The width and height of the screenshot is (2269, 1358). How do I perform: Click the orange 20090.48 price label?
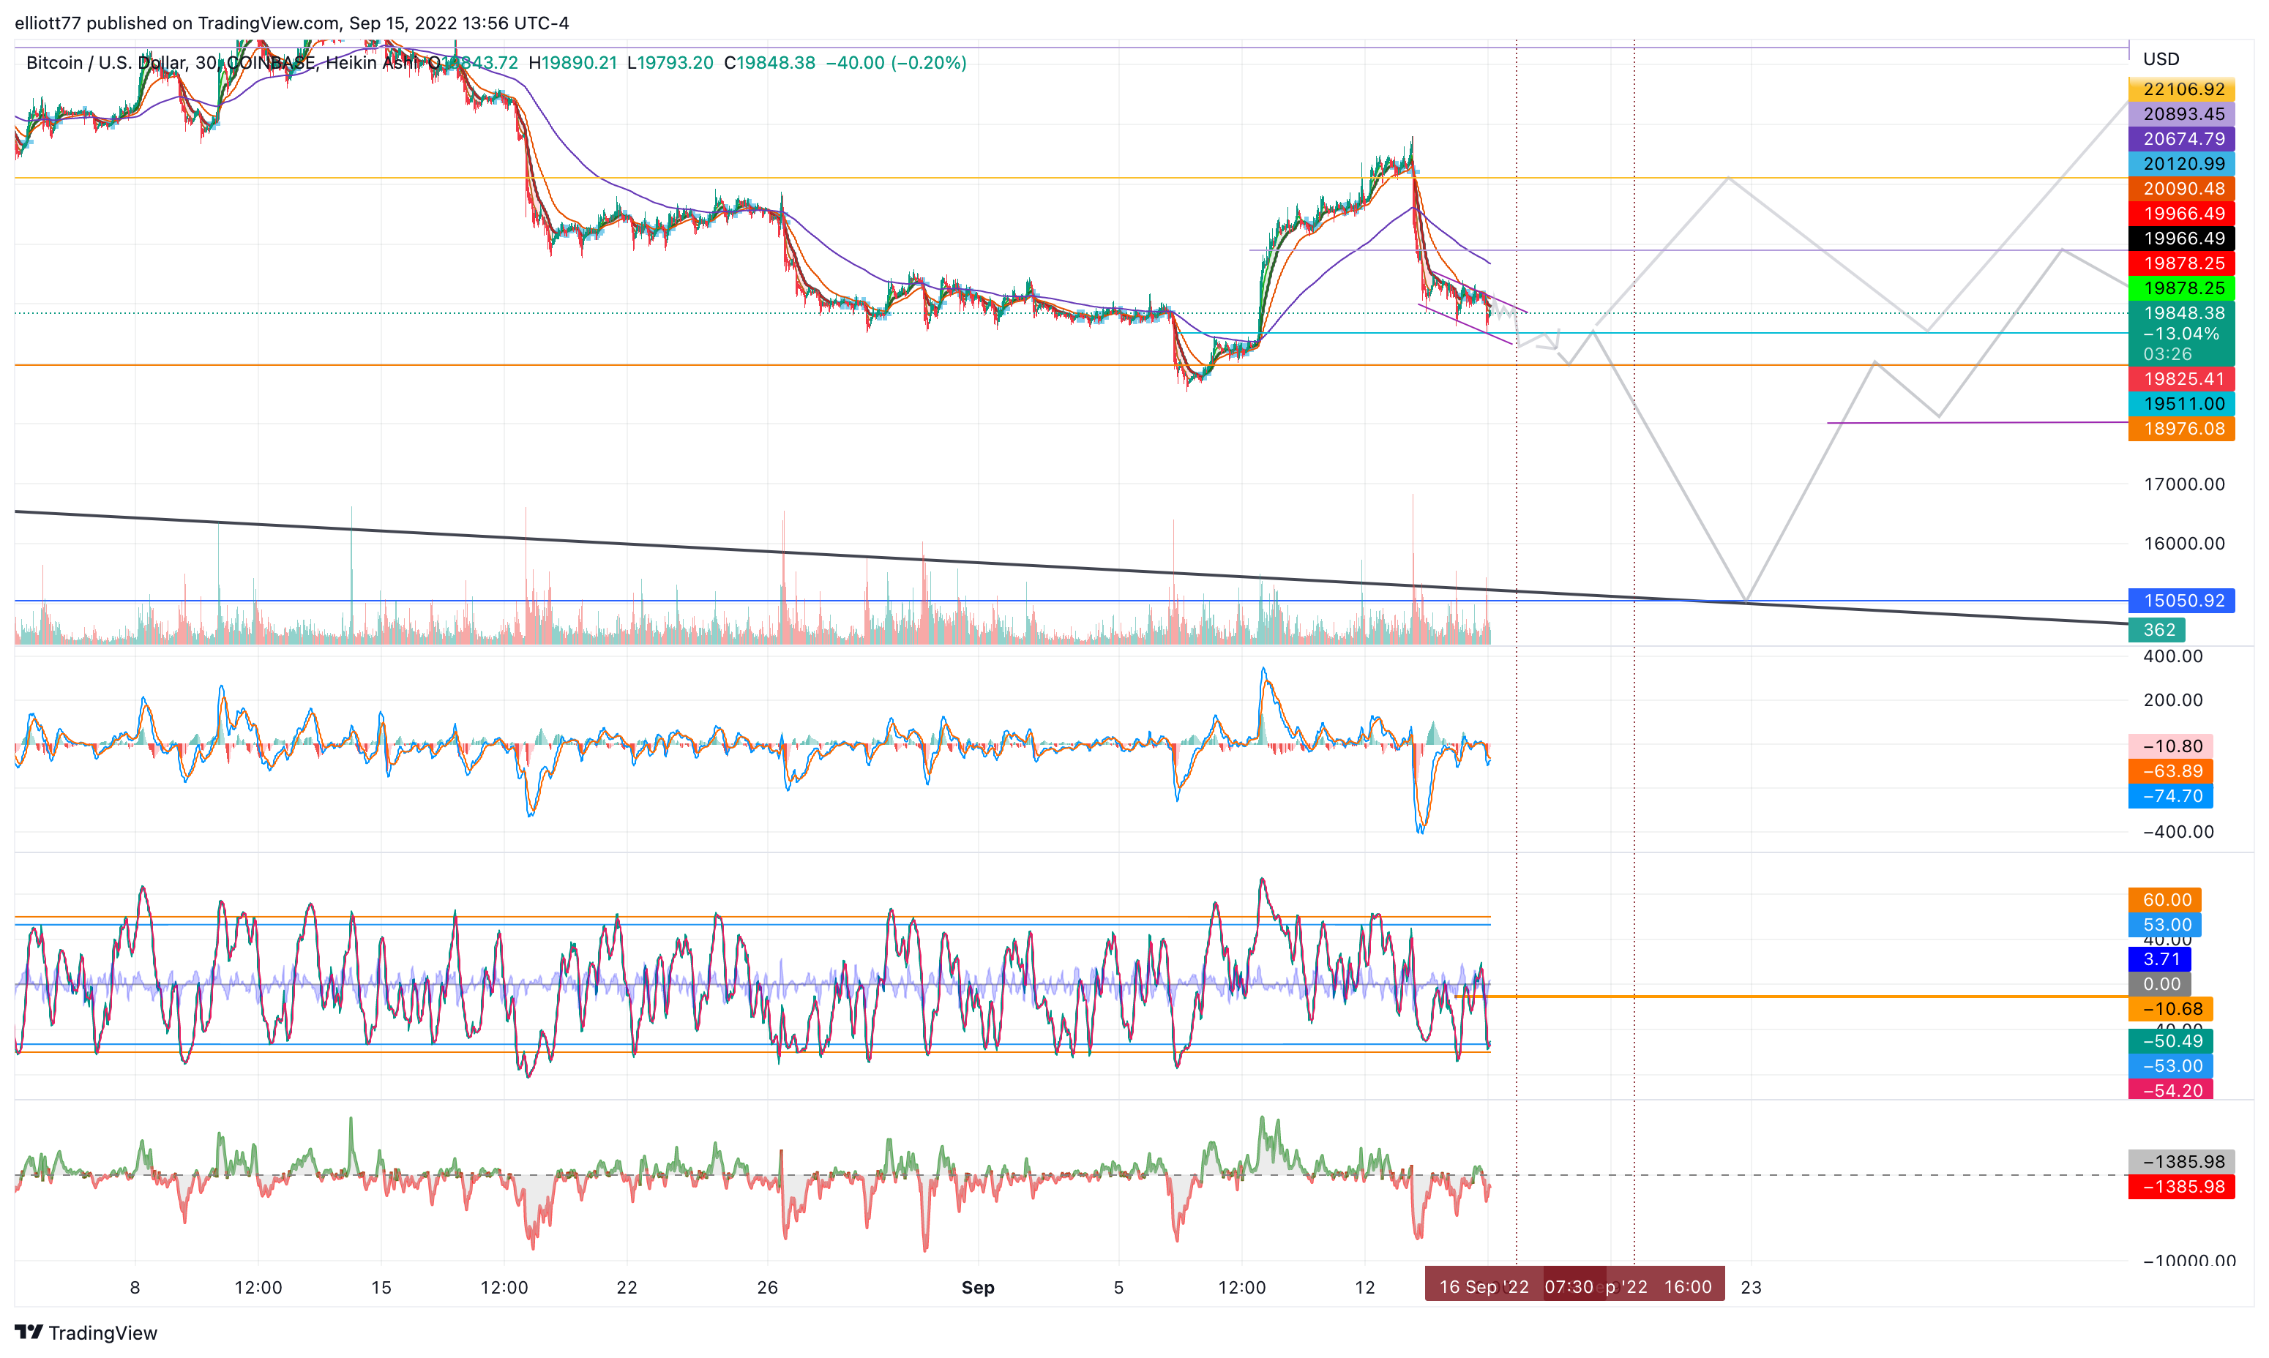pos(2182,189)
